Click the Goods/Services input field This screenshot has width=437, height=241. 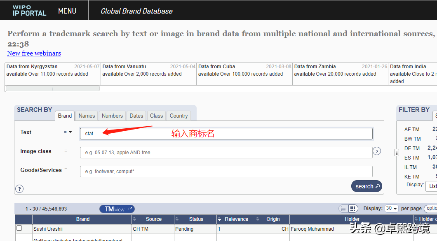click(226, 171)
